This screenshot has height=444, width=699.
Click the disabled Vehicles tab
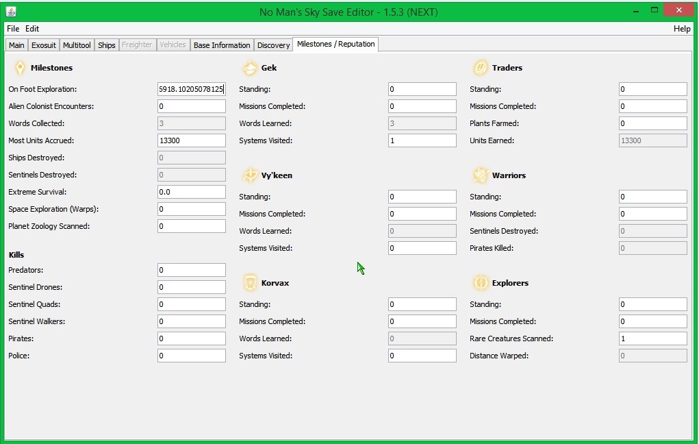[x=173, y=45]
